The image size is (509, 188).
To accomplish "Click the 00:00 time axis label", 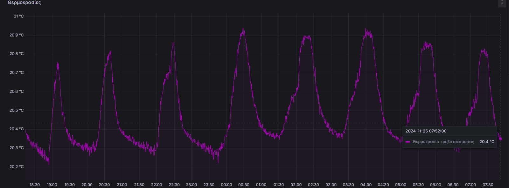I will [227, 185].
